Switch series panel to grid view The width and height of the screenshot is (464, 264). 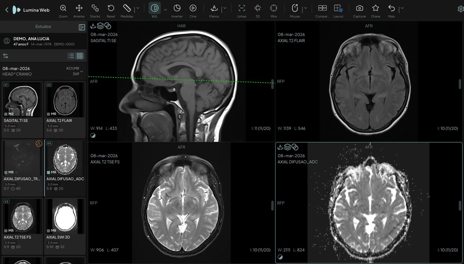(x=80, y=56)
